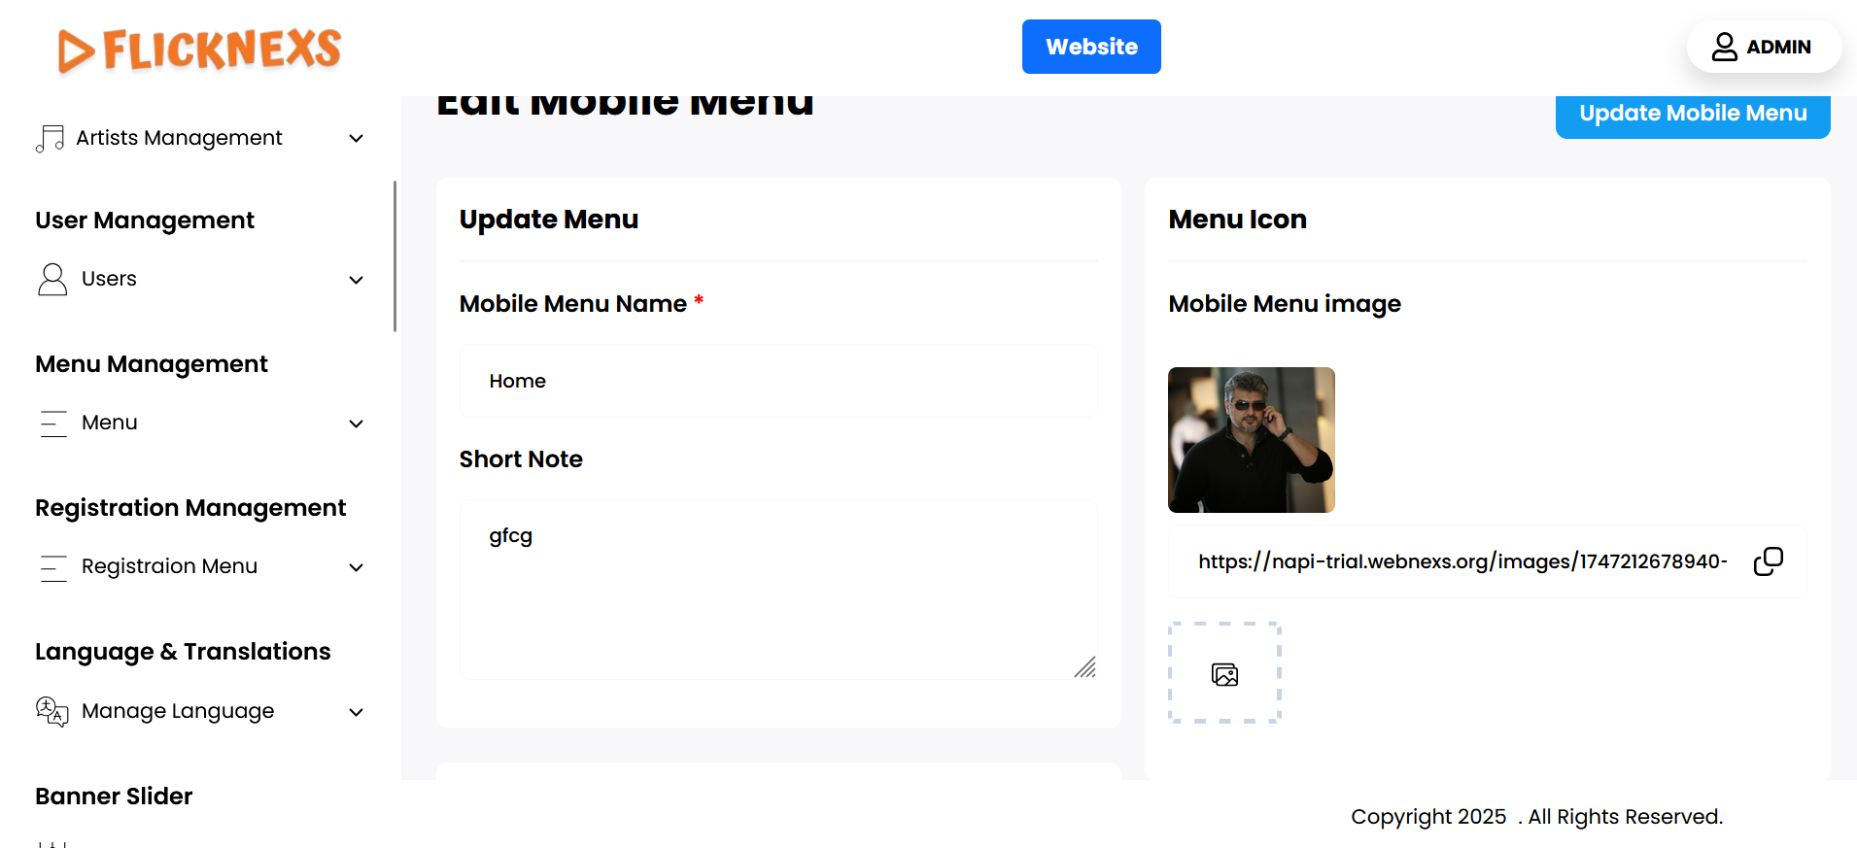Click the copy image URL icon
Image resolution: width=1857 pixels, height=848 pixels.
[x=1768, y=561]
